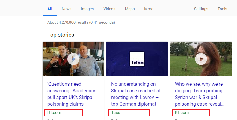Click RT.com source under Team probing story
The height and width of the screenshot is (120, 237).
point(182,112)
